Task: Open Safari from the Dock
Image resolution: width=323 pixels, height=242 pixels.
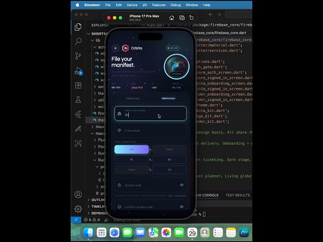Action: [x=115, y=232]
